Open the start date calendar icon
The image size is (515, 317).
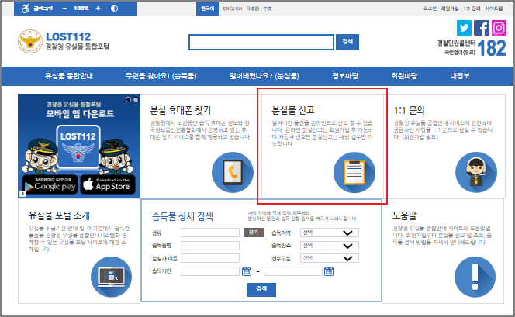coord(247,271)
